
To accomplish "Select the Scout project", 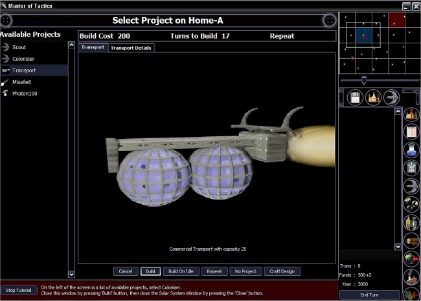I will click(x=34, y=47).
